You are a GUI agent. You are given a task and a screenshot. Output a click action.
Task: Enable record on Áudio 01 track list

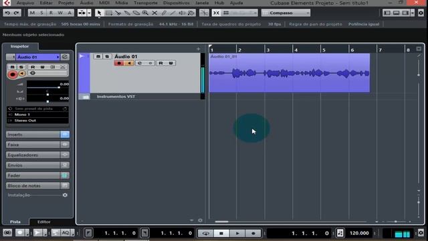[119, 63]
